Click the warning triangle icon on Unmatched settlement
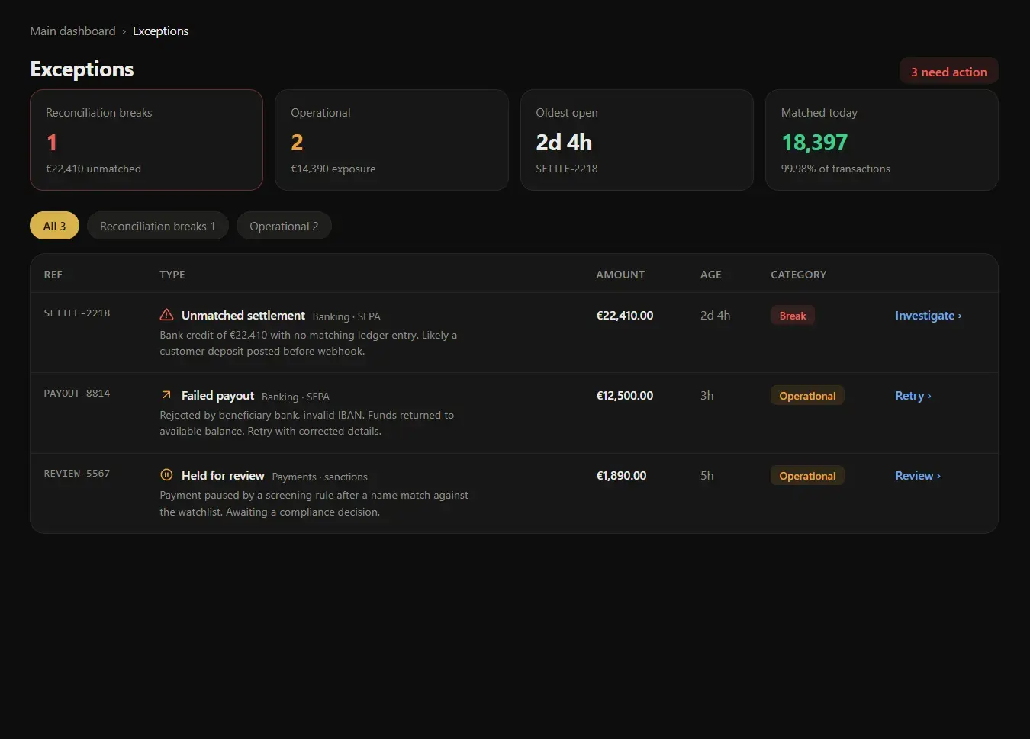 [x=166, y=315]
